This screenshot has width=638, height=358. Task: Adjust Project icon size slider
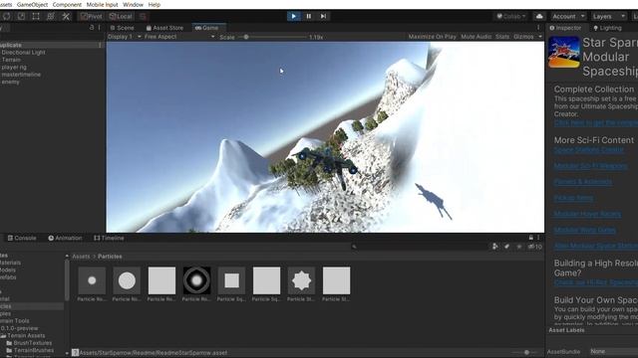coord(526,352)
